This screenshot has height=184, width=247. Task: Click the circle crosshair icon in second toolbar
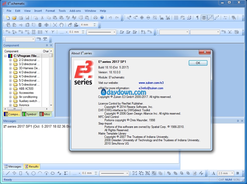(x=46, y=25)
